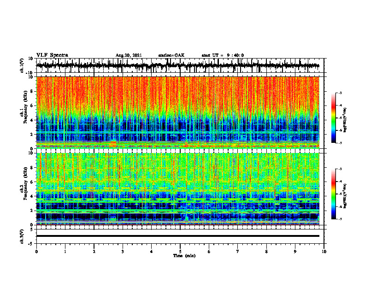
Task: Click the '6' kHz tick on ch.2 spectrogram
Action: point(32,182)
